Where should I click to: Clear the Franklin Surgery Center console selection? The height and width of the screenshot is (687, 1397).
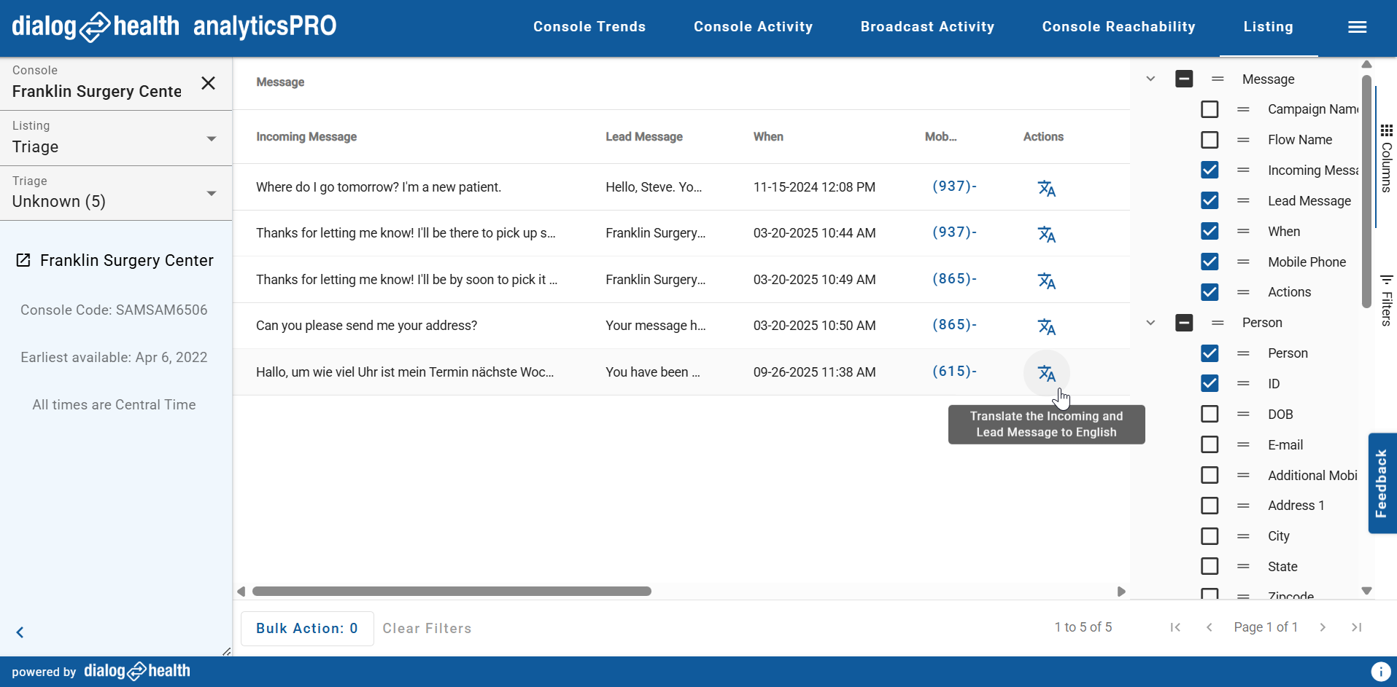(208, 83)
